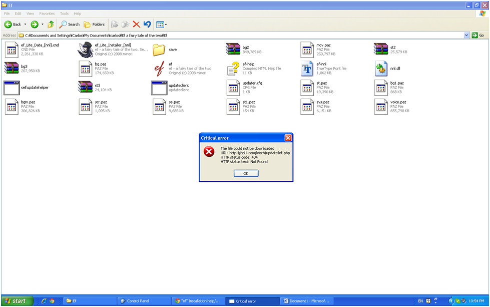
Task: Click the Up folder toolbar icon
Action: (51, 24)
